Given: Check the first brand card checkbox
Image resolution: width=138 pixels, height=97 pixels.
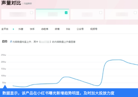Looking at the screenshot, I should (x=31, y=13).
